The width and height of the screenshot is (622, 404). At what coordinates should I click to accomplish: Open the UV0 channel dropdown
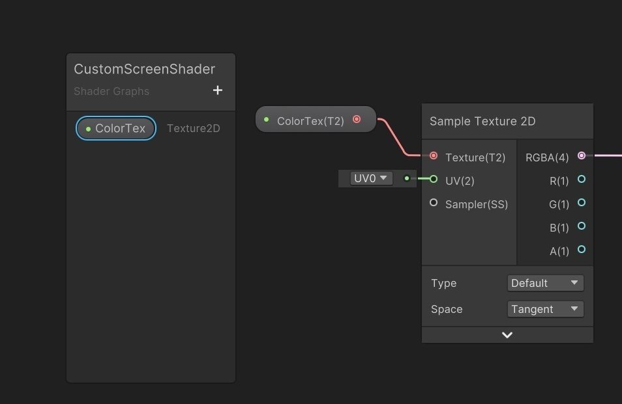coord(371,178)
